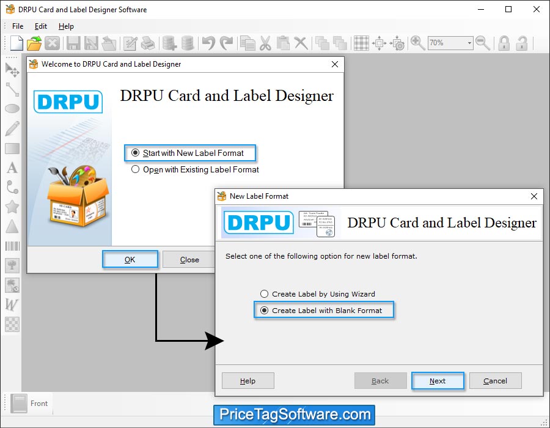This screenshot has height=428, width=550.
Task: Click the Bring to Front layers icon
Action: point(322,43)
